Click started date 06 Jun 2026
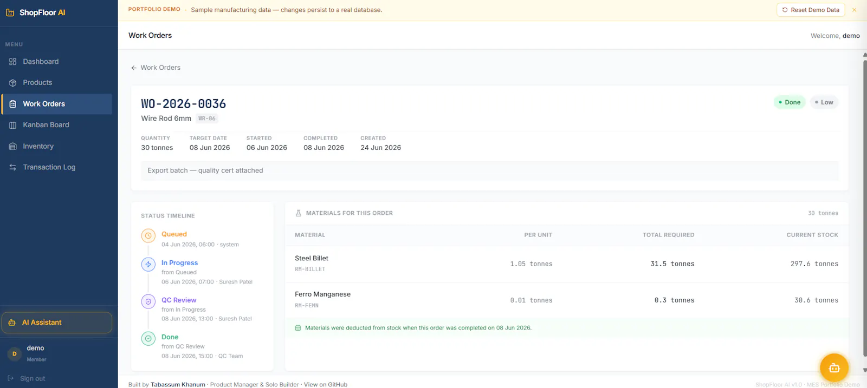The height and width of the screenshot is (388, 867). 267,148
